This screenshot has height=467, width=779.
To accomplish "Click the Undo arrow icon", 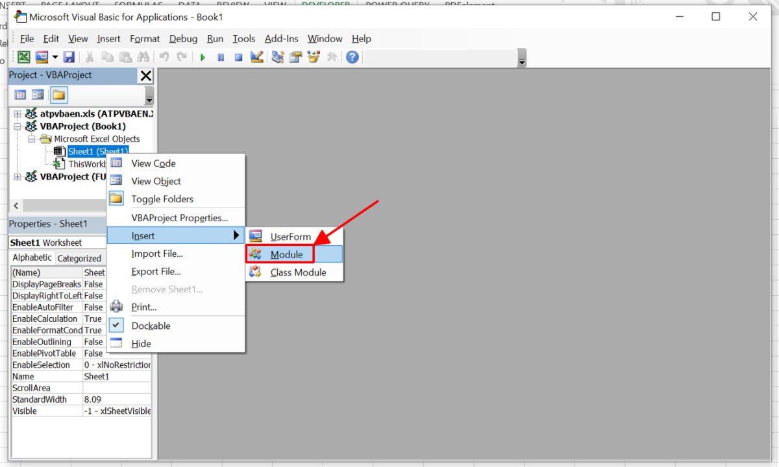I will pos(164,57).
